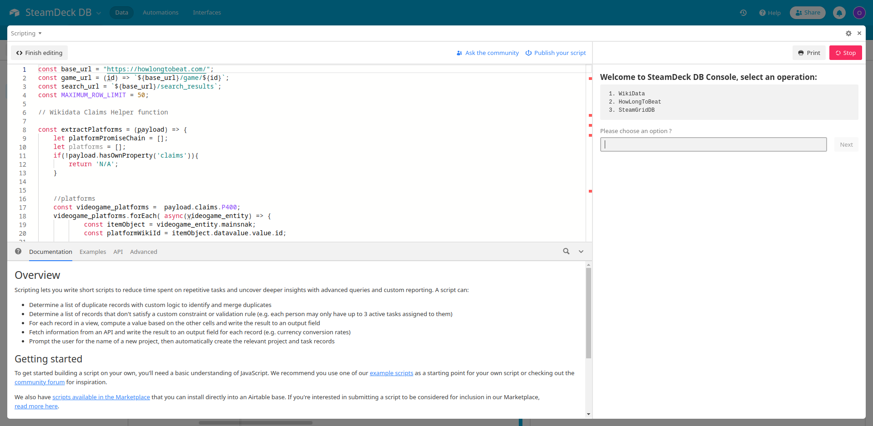Click the read more here link

tap(36, 406)
